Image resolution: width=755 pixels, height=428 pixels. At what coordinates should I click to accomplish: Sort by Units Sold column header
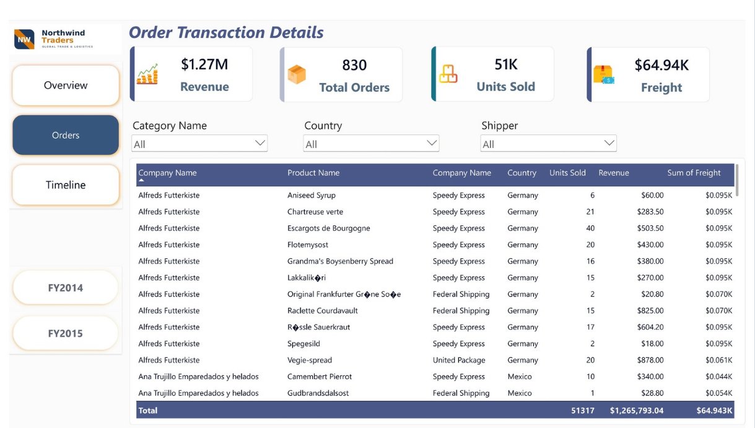coord(567,173)
